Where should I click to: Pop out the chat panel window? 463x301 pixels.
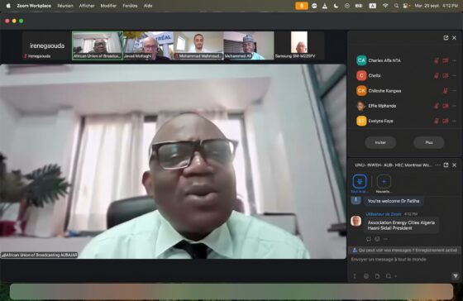(446, 165)
